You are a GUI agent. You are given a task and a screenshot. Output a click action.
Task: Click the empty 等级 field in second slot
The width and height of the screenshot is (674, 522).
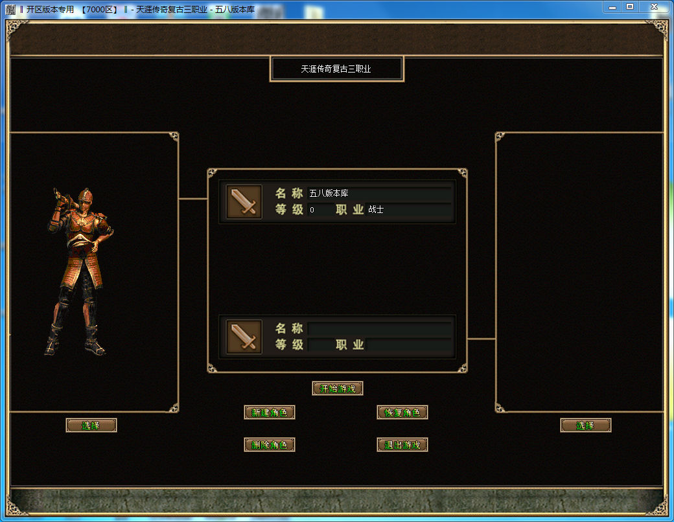321,345
